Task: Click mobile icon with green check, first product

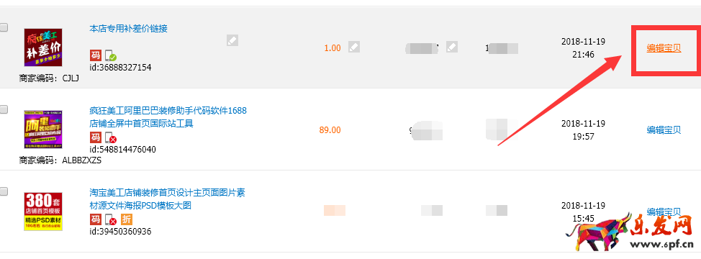Action: [110, 56]
